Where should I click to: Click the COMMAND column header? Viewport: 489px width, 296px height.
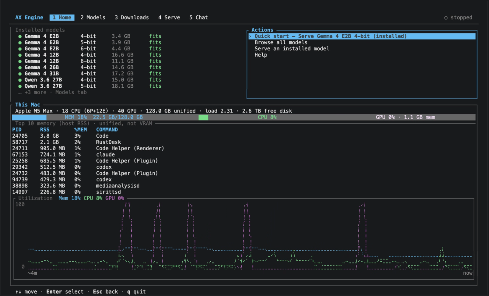click(107, 130)
